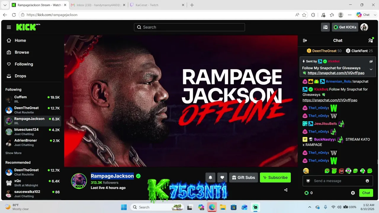Open AdrienBroner channel in Following list
The width and height of the screenshot is (379, 213).
pyautogui.click(x=33, y=143)
